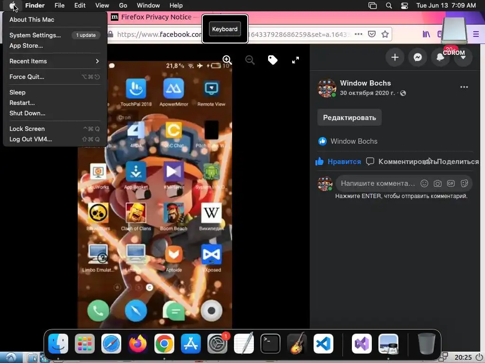The image size is (485, 363).
Task: Open Spotlight search in menu bar
Action: coord(389,6)
